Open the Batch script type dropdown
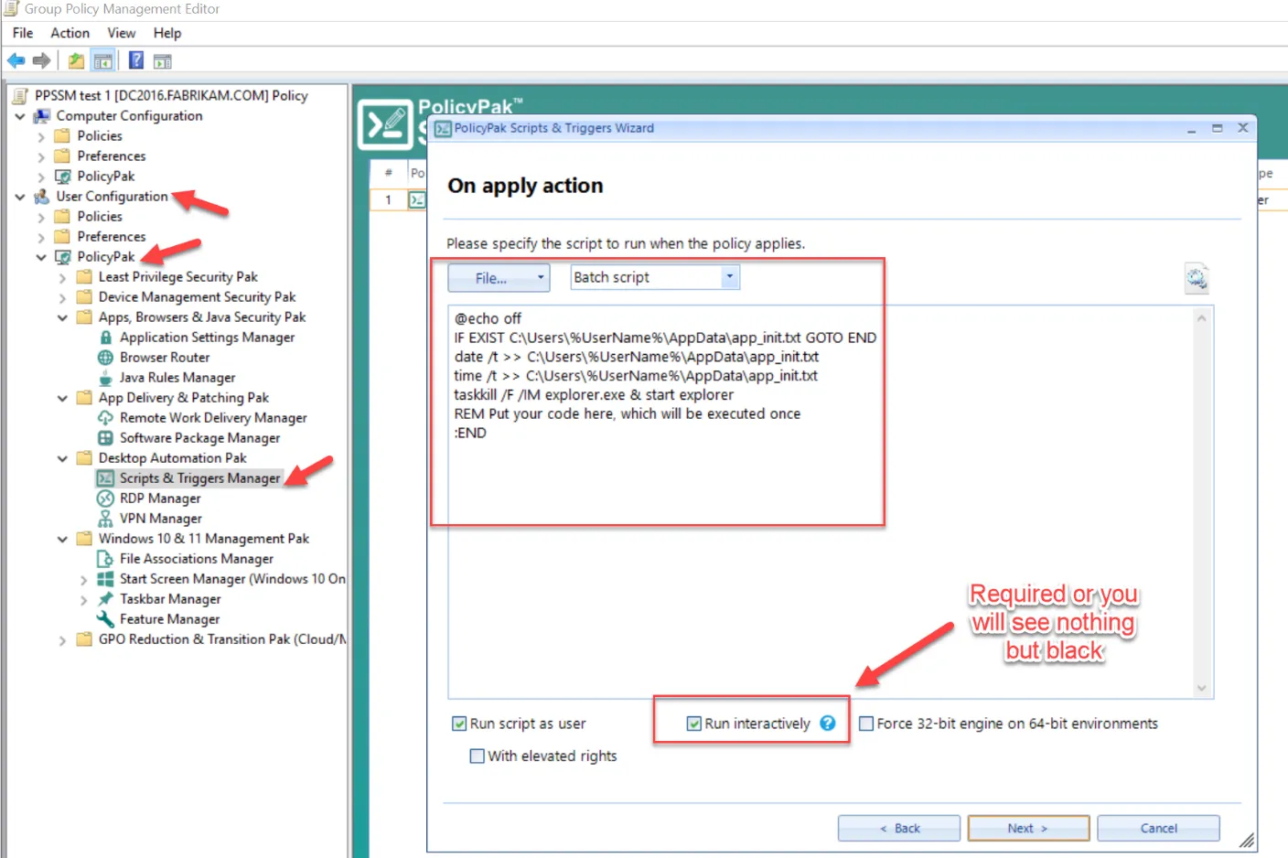This screenshot has height=858, width=1288. coord(729,277)
